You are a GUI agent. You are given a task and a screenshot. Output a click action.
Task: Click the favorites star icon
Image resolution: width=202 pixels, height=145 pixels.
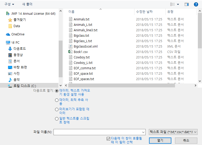click(x=10, y=20)
